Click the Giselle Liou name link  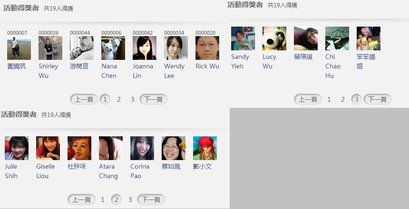point(46,171)
